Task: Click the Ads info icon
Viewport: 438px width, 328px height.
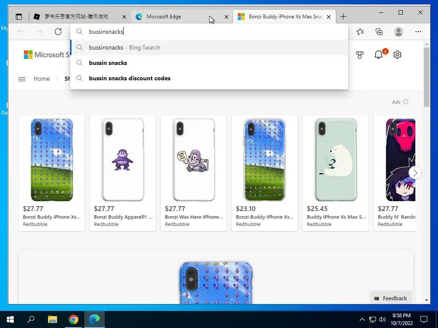Action: [405, 102]
